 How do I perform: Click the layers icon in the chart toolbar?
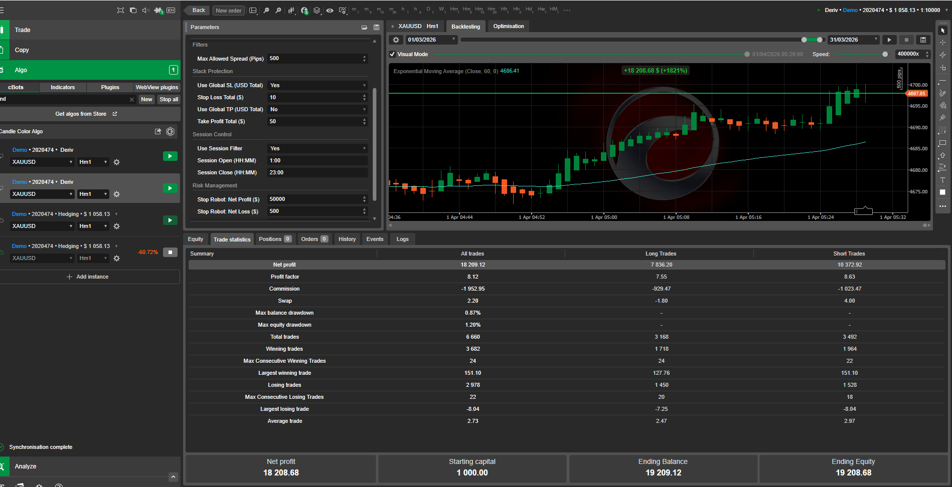tap(317, 11)
